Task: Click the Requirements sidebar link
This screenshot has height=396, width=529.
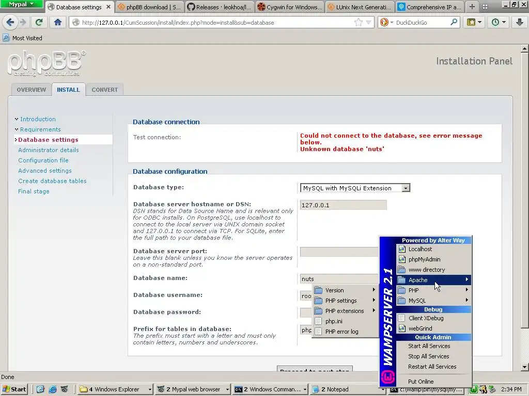Action: point(40,129)
